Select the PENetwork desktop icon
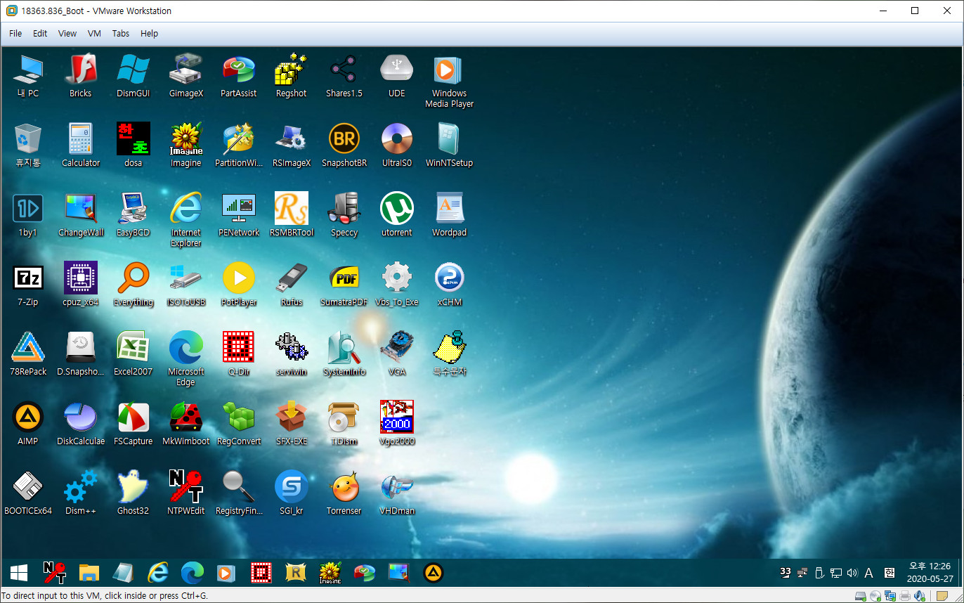This screenshot has height=603, width=964. [239, 215]
